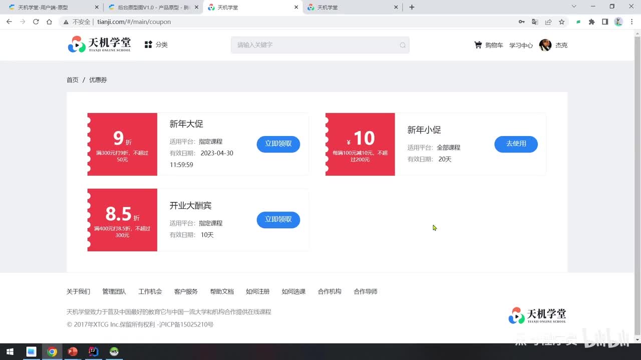Switch to 后台原型图V1.0 tab

coord(153,7)
